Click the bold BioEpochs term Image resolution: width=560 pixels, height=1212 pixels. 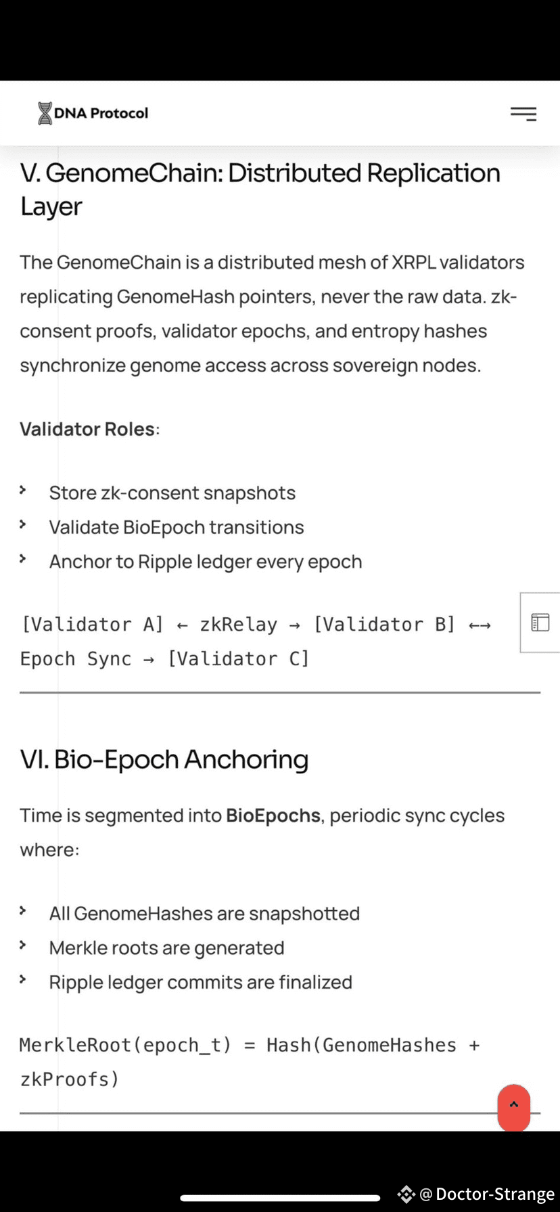[273, 815]
